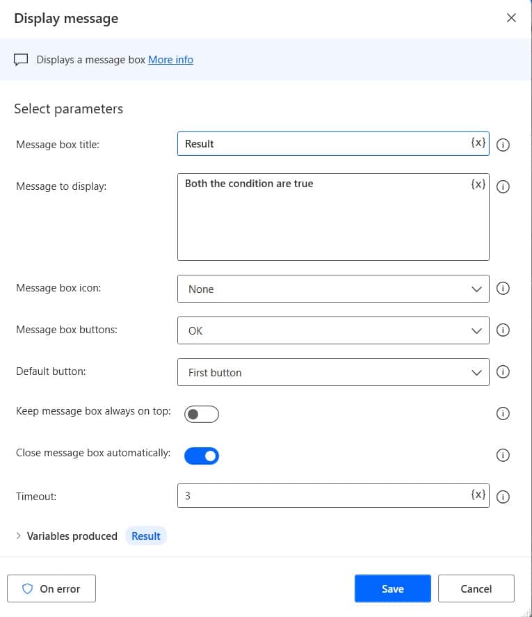
Task: Open the On error settings
Action: (51, 588)
